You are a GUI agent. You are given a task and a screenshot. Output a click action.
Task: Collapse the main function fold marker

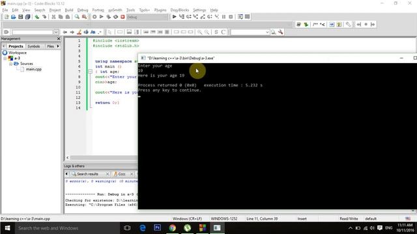[x=90, y=71]
